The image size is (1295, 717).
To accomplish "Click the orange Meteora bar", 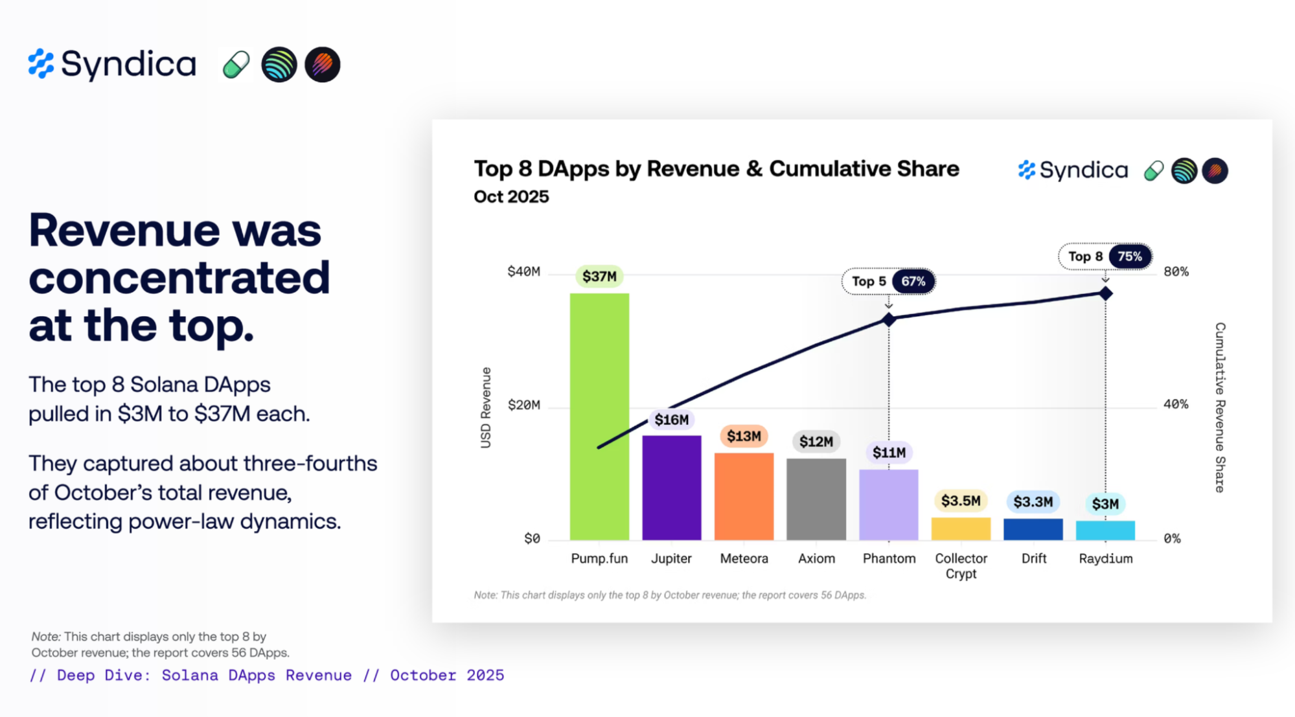I will (744, 495).
